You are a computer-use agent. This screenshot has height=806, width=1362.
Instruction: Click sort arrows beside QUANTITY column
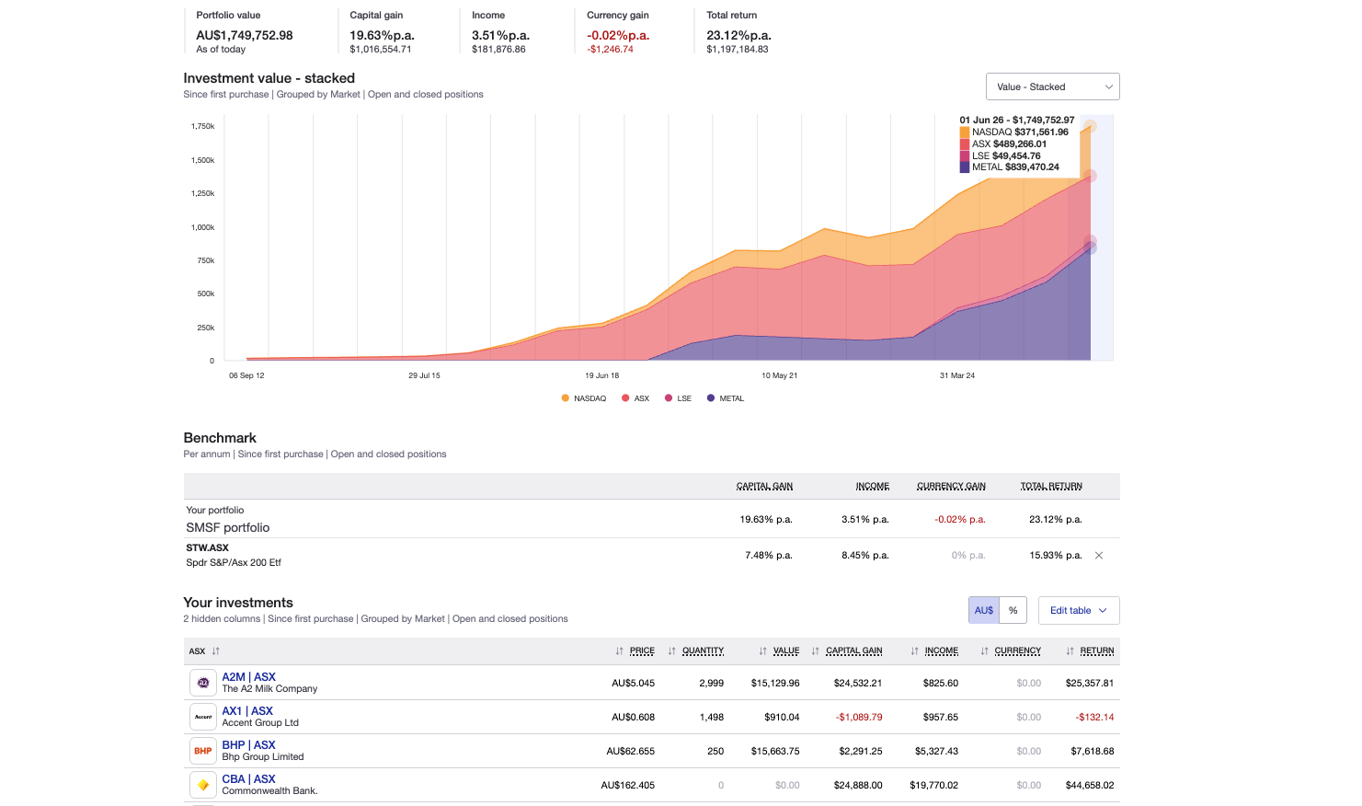[671, 651]
